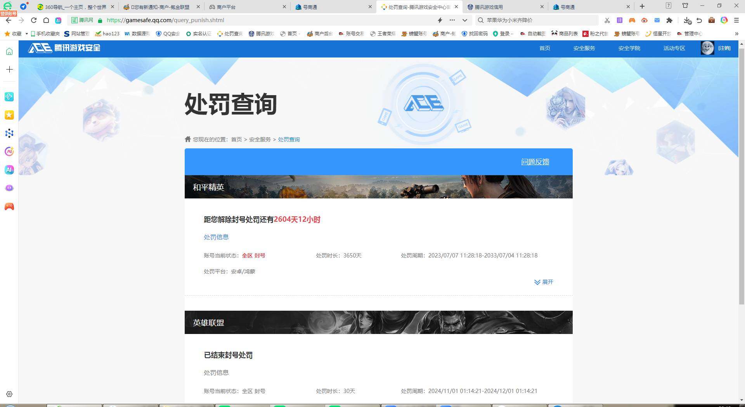Click the 登录账号 login badge

9,14
